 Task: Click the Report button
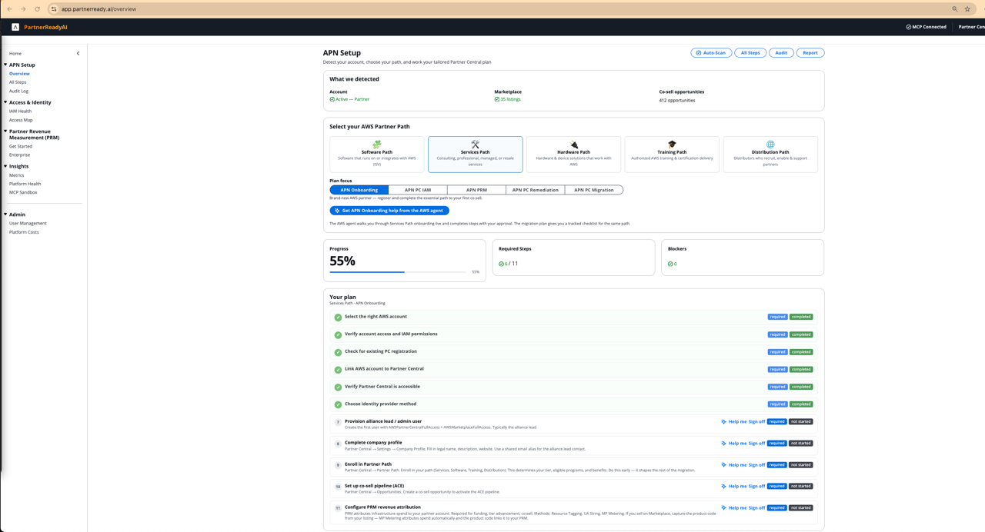[810, 53]
